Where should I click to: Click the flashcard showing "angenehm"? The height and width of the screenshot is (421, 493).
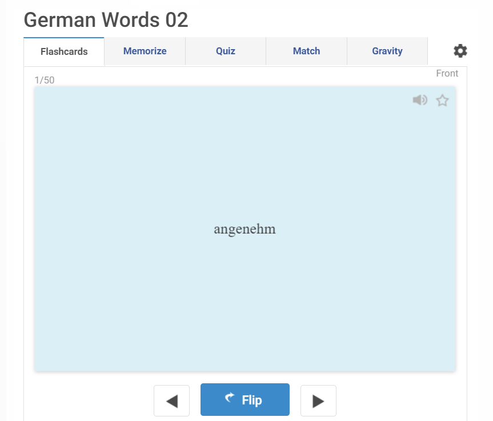coord(245,228)
